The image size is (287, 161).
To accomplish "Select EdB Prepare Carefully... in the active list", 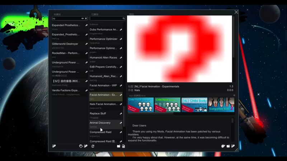I will click(x=106, y=68).
